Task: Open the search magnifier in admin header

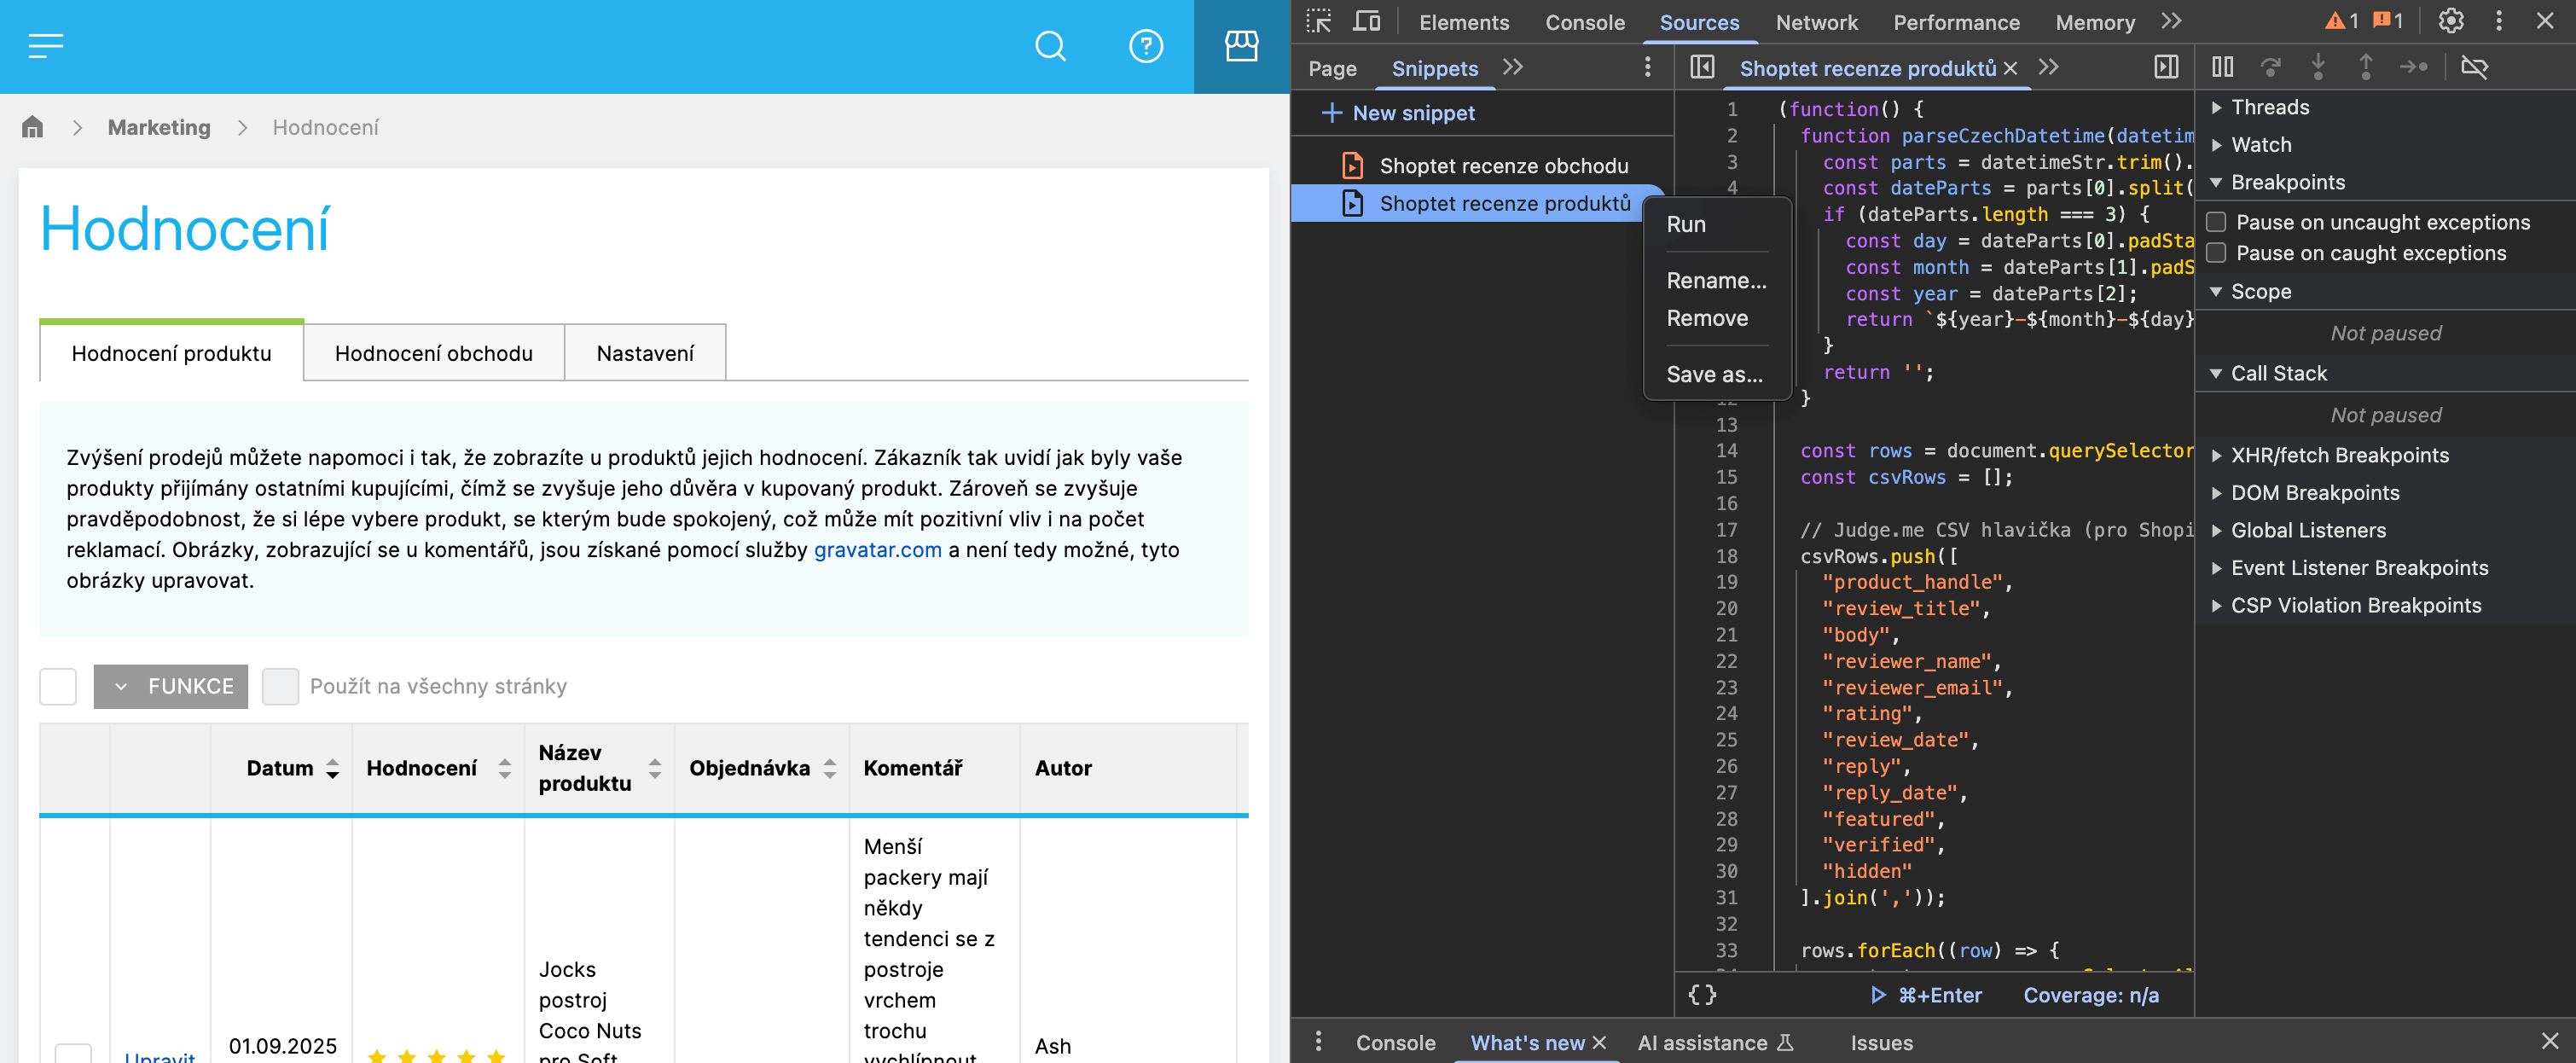Action: coord(1050,46)
